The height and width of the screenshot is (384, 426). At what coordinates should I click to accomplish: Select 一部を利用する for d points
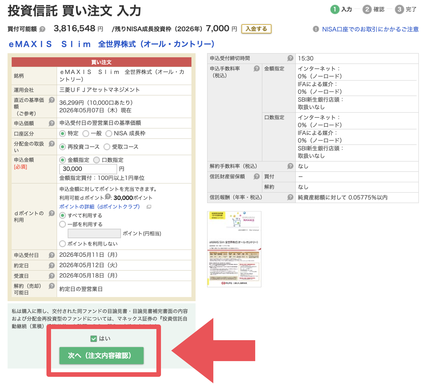tap(62, 224)
